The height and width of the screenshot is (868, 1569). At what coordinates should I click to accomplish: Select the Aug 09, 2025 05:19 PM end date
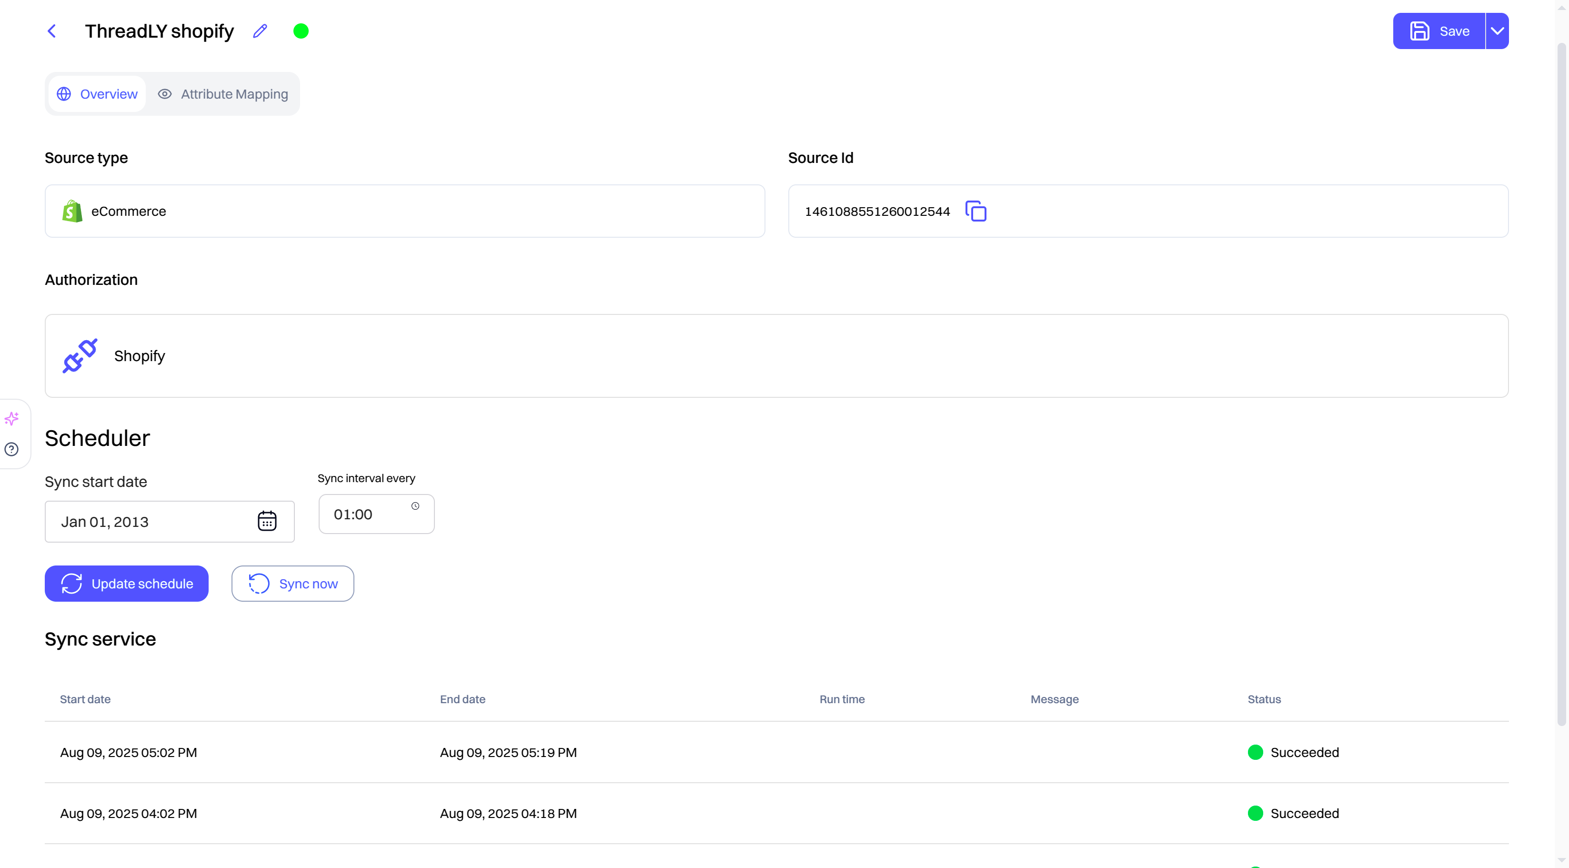(509, 752)
